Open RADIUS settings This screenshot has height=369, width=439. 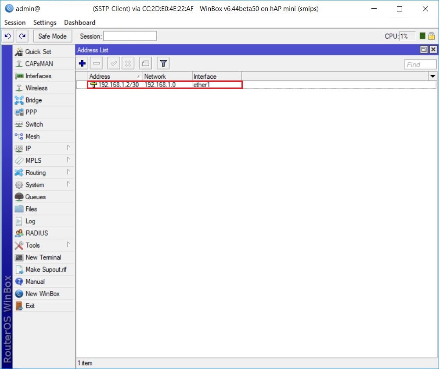(x=44, y=233)
